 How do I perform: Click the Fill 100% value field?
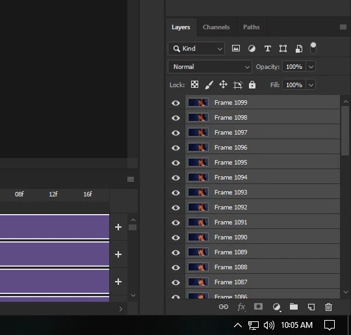point(294,85)
